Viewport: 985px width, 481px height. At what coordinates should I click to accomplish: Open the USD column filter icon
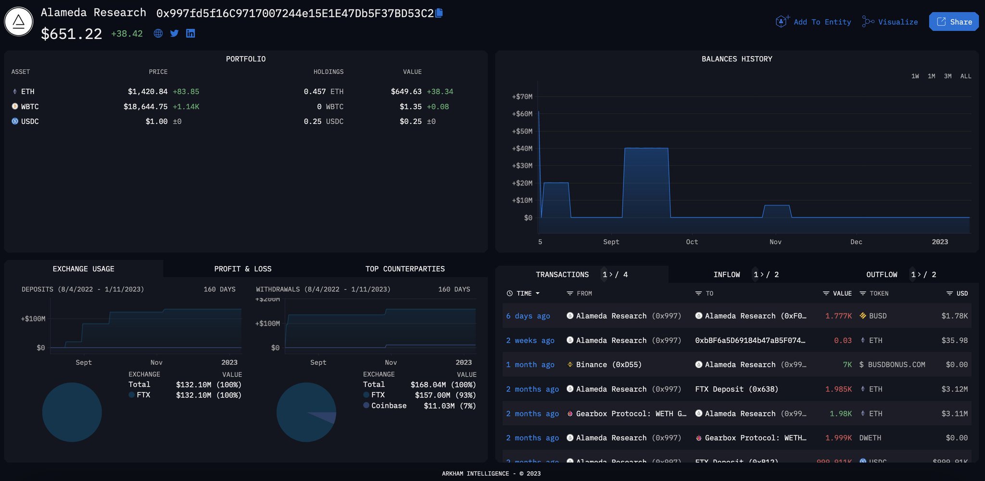(x=950, y=293)
